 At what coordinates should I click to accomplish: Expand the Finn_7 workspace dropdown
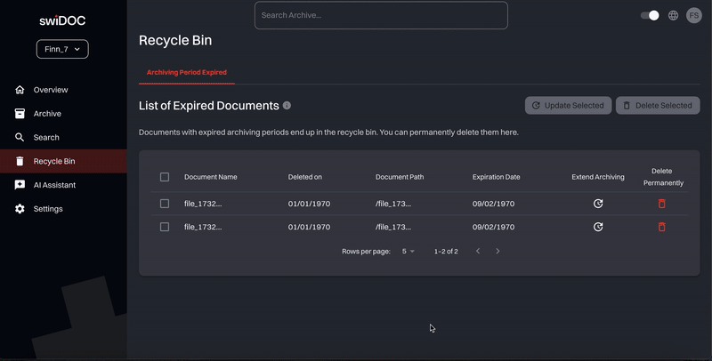62,50
